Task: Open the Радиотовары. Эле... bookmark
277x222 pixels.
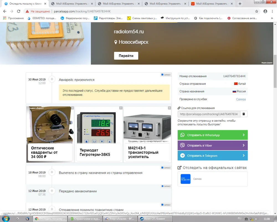Action: (108, 18)
